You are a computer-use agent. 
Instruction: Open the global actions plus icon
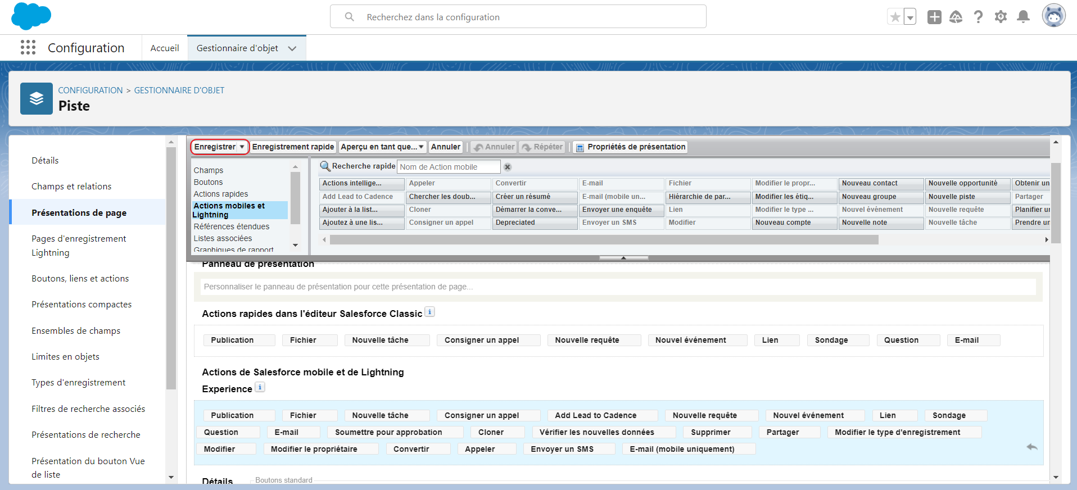coord(934,17)
